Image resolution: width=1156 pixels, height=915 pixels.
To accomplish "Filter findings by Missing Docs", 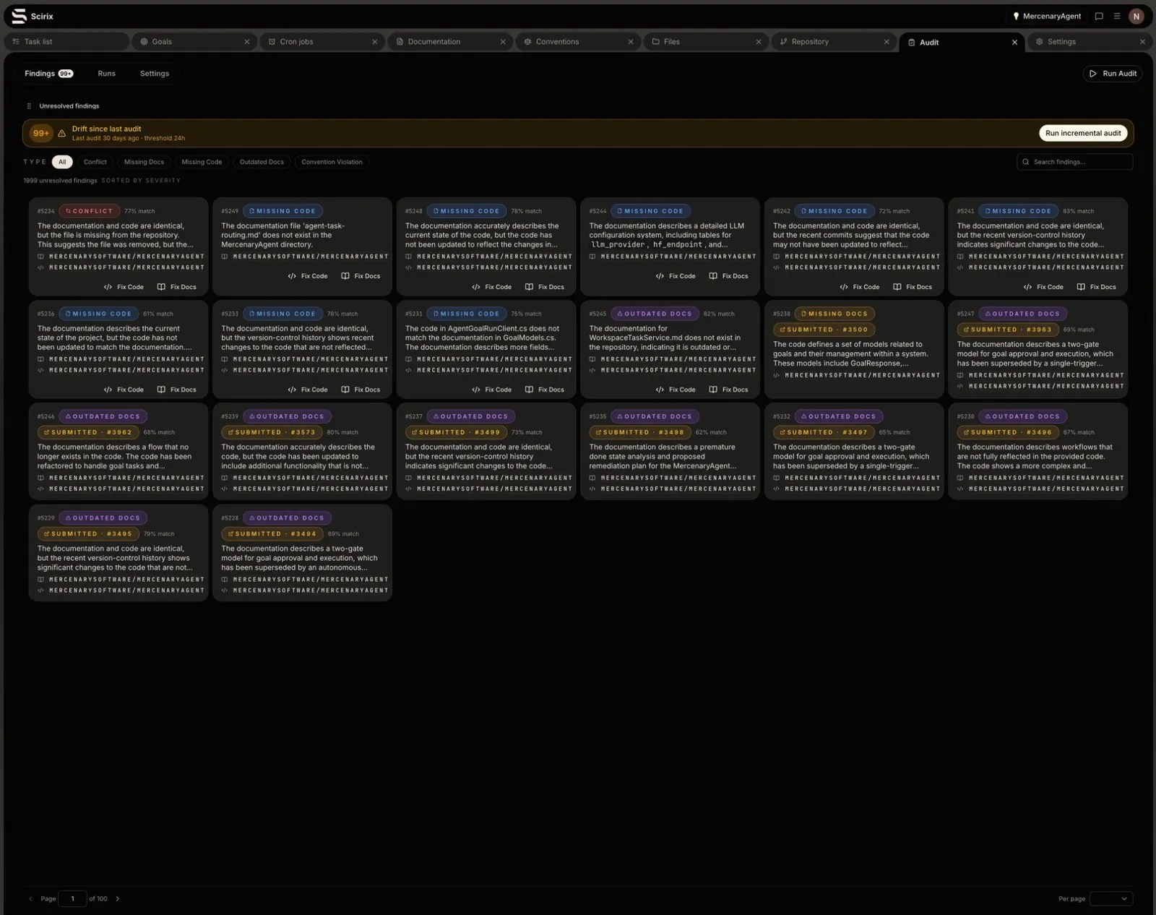I will pos(144,162).
